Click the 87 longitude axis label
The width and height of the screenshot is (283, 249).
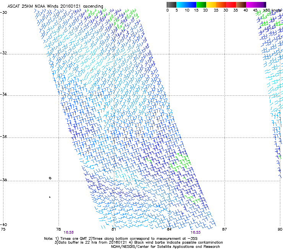coord(224,229)
